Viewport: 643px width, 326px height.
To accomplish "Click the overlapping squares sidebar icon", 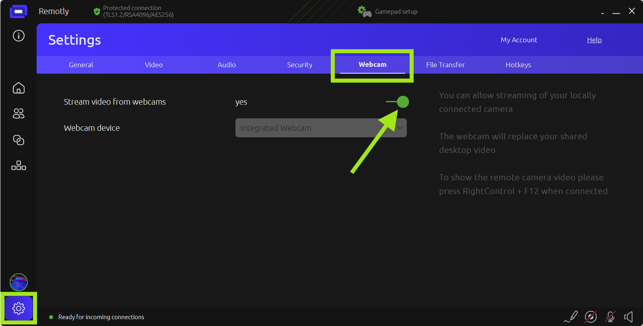I will click(19, 140).
